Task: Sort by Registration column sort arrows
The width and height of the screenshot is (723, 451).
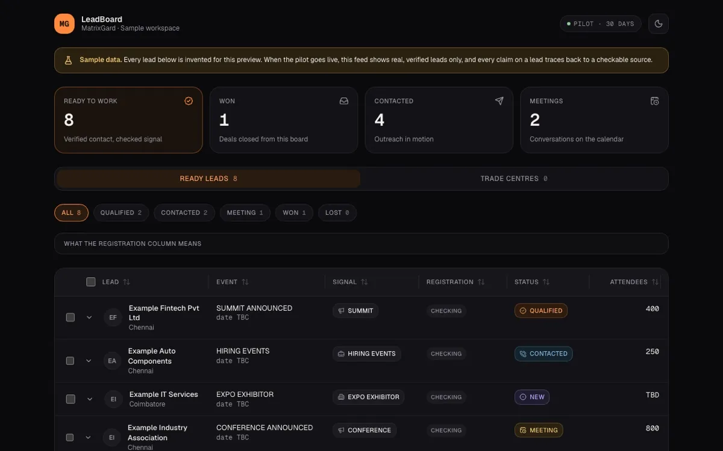Action: click(481, 282)
